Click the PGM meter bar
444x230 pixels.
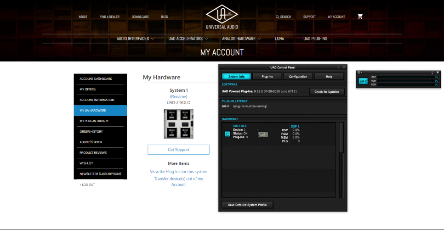coord(408,81)
